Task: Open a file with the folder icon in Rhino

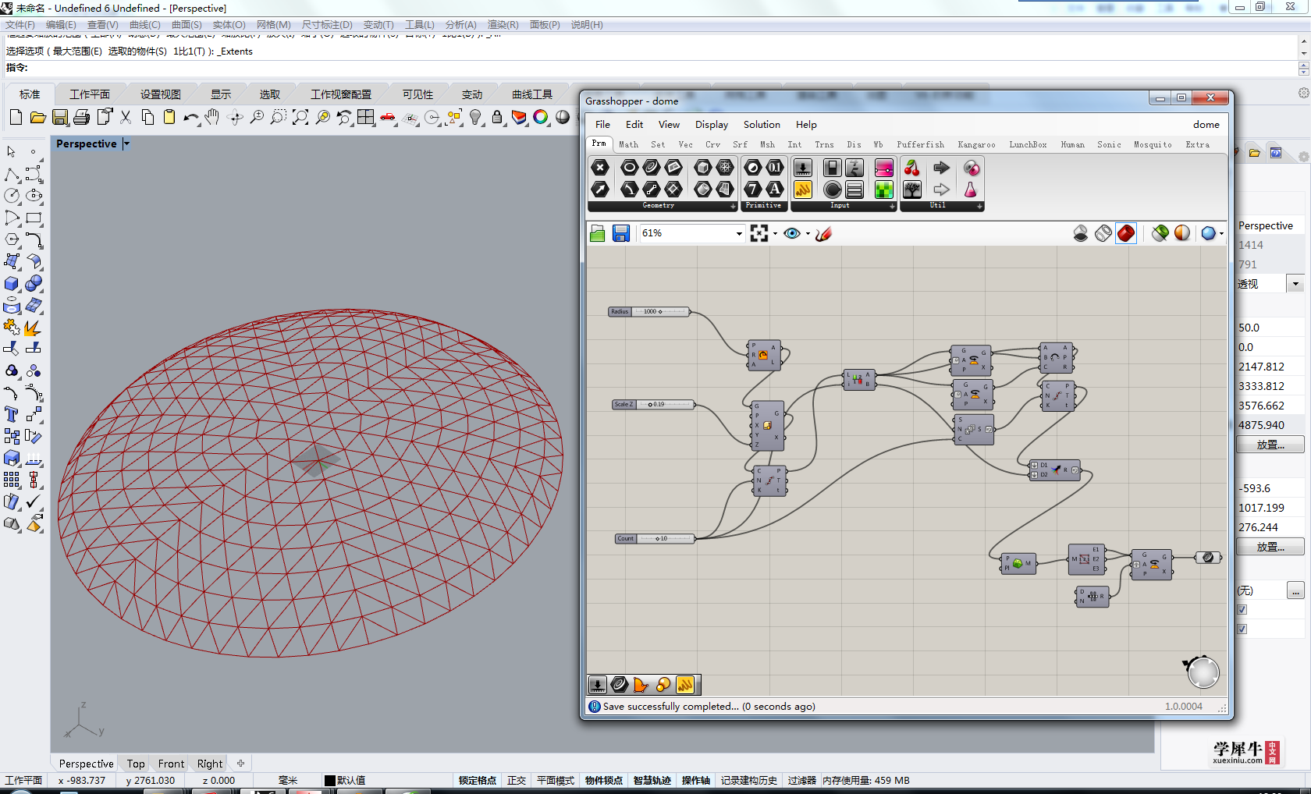Action: tap(37, 118)
